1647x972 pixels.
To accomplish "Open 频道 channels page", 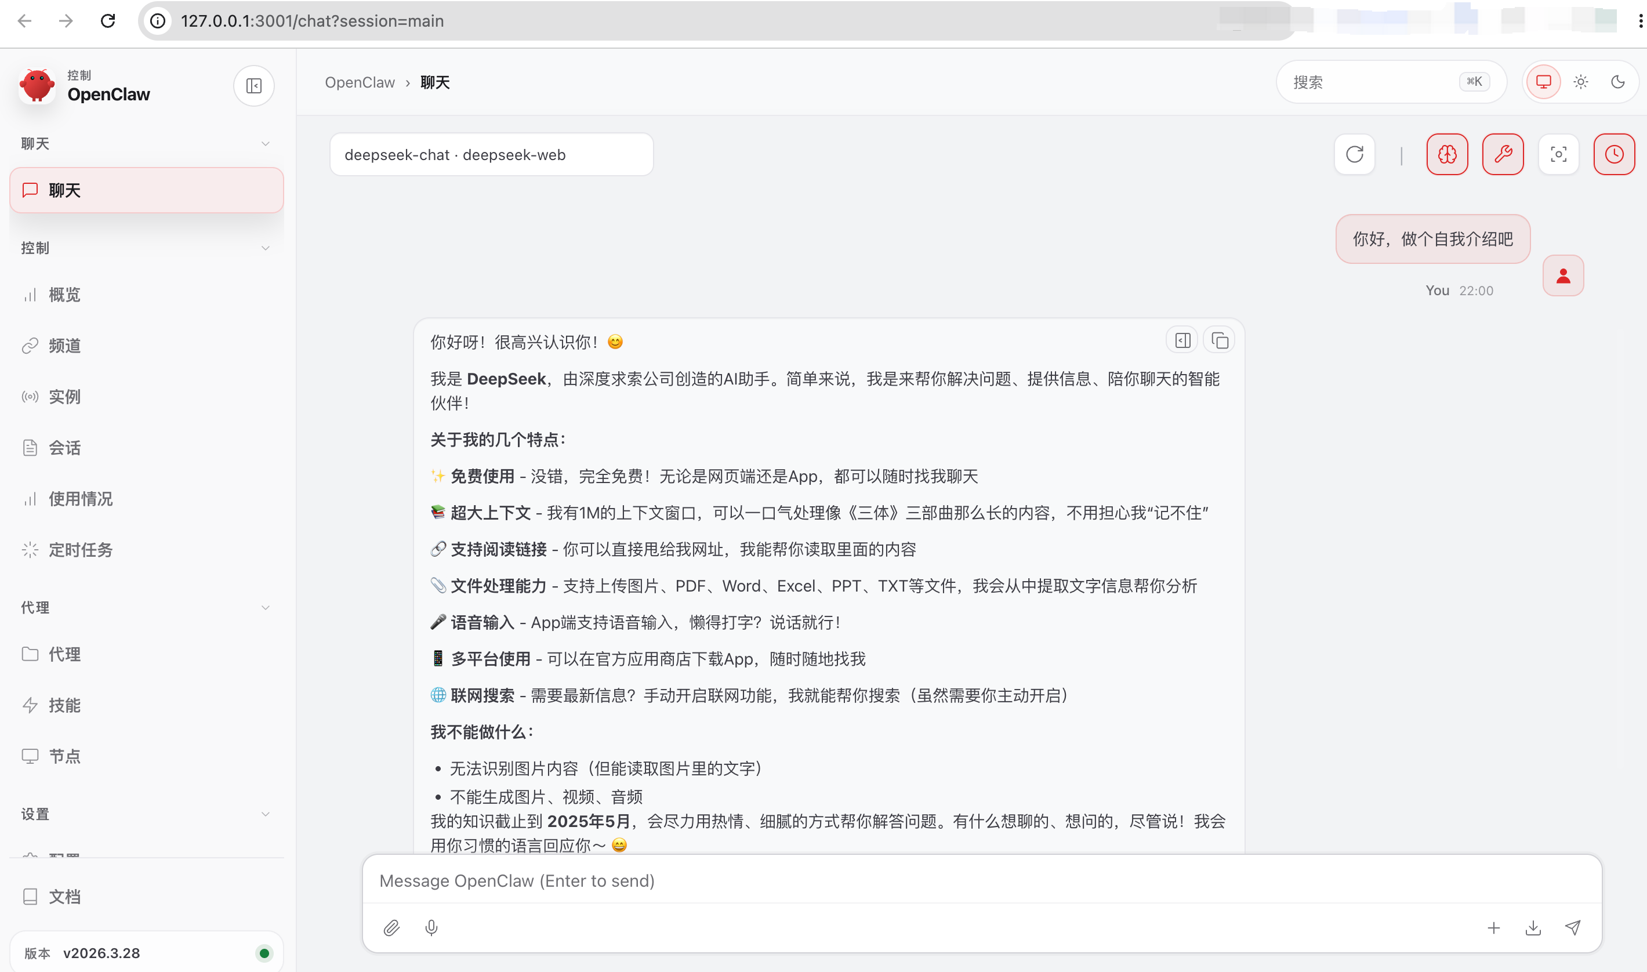I will 147,346.
